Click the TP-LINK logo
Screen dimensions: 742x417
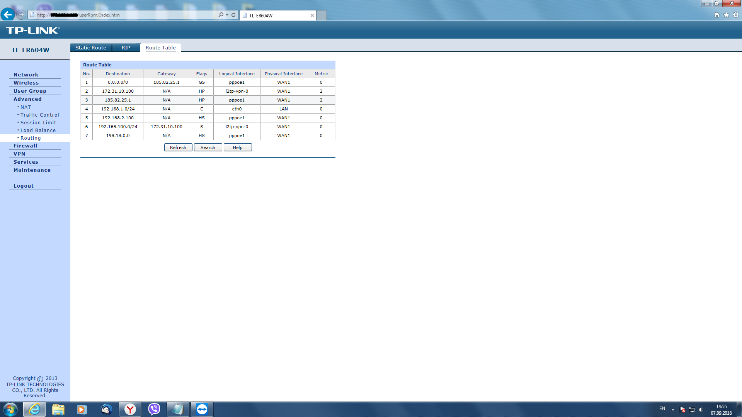coord(33,31)
